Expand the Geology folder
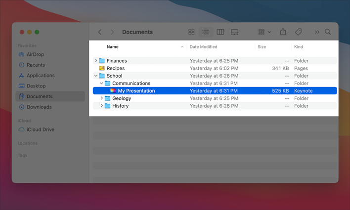The width and height of the screenshot is (350, 210). click(102, 98)
